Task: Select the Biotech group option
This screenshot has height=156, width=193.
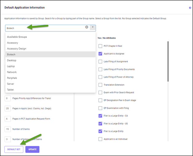Action: [x=11, y=55]
